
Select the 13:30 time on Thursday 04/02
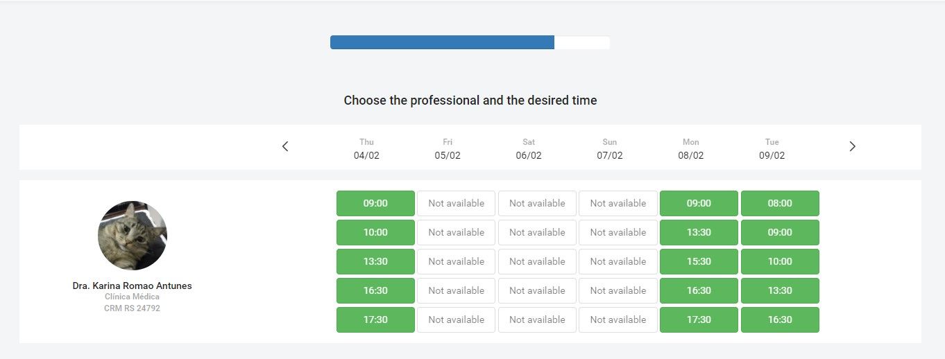tap(375, 261)
